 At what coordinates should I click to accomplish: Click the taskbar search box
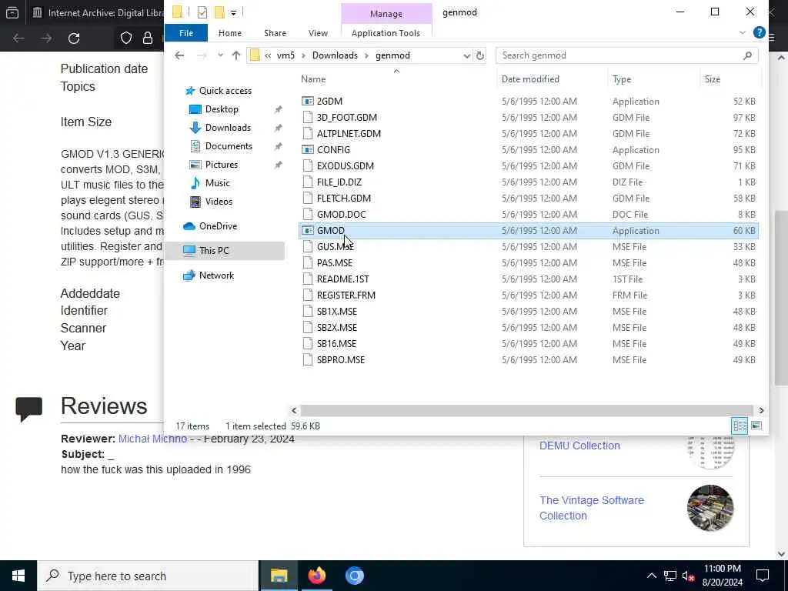(x=148, y=576)
